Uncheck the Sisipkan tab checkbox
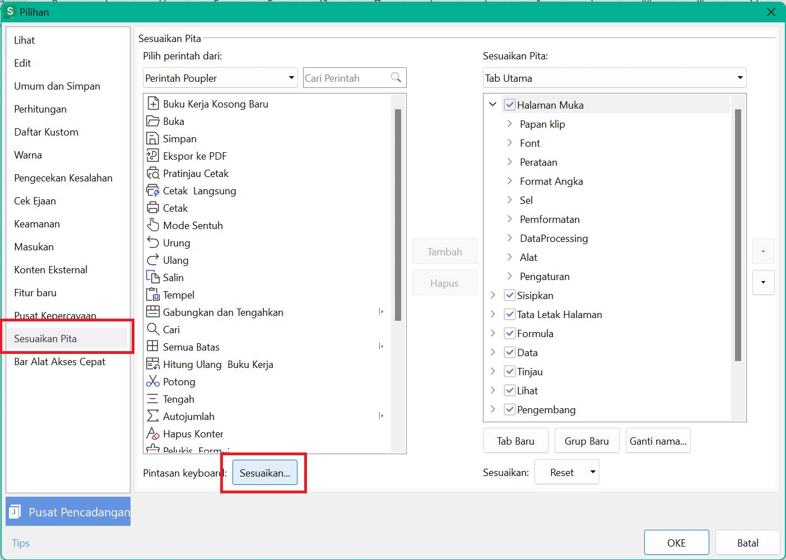 coord(509,295)
